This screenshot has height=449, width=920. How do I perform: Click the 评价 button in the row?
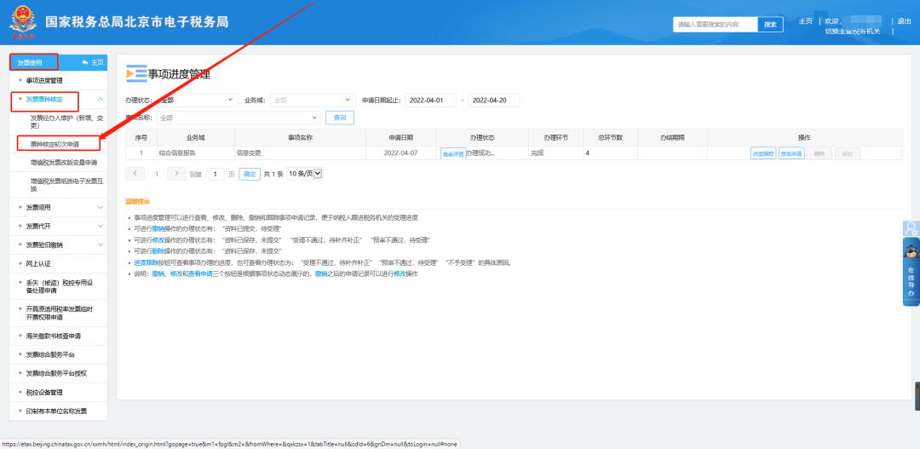848,153
